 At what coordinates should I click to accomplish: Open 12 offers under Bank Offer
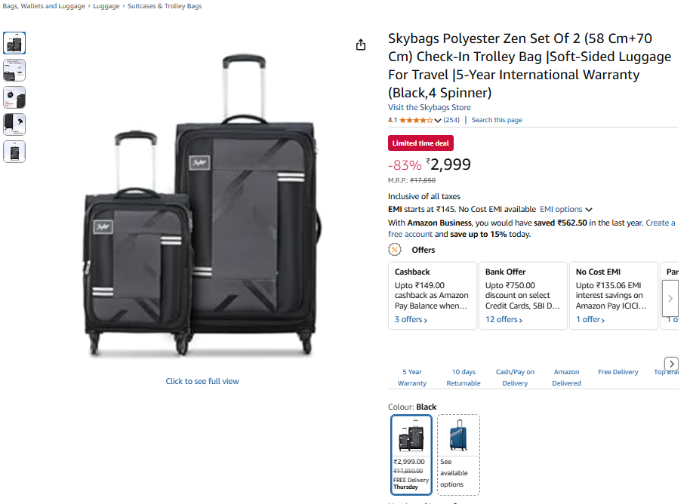click(504, 320)
